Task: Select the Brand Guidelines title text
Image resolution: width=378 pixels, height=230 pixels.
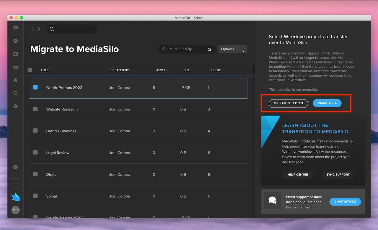Action: 61,131
